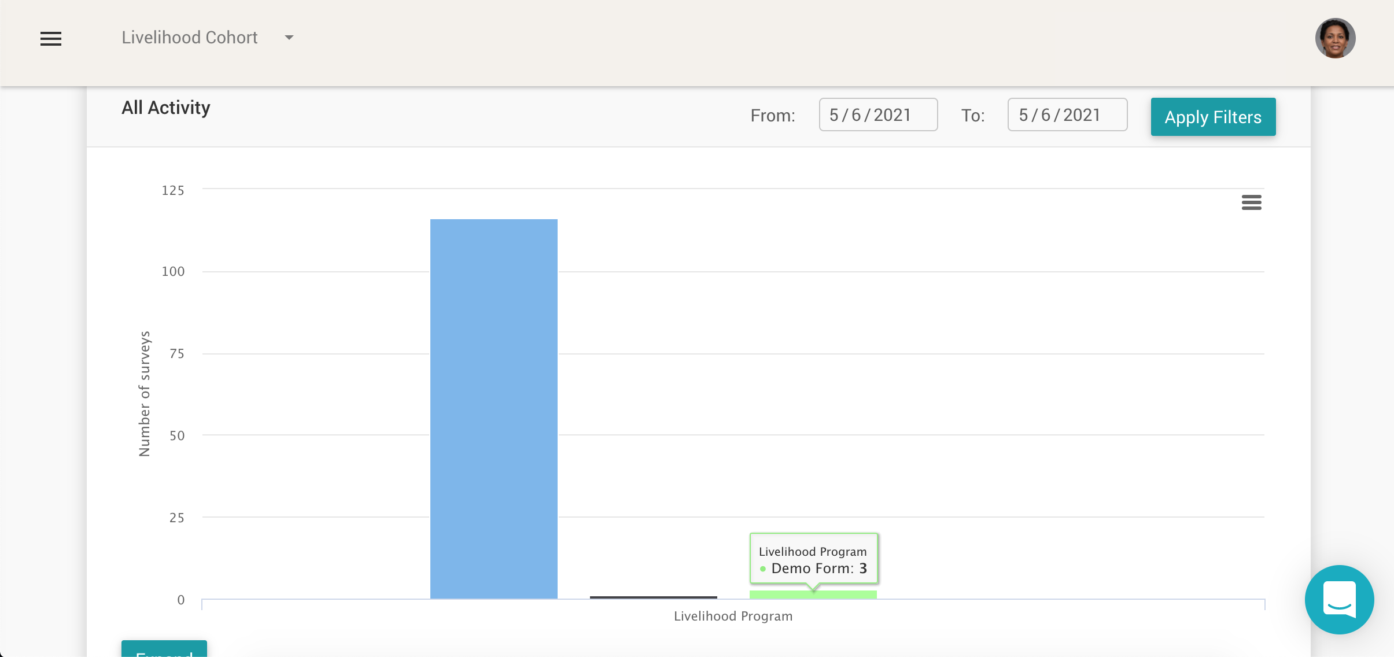Image resolution: width=1394 pixels, height=657 pixels.
Task: Focus the From date field
Action: (877, 115)
